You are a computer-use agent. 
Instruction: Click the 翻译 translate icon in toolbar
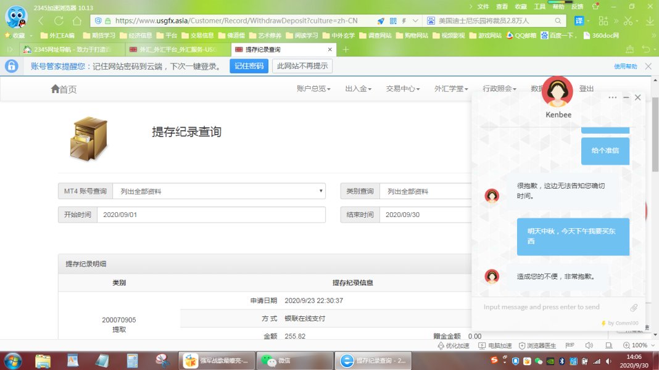pyautogui.click(x=579, y=21)
